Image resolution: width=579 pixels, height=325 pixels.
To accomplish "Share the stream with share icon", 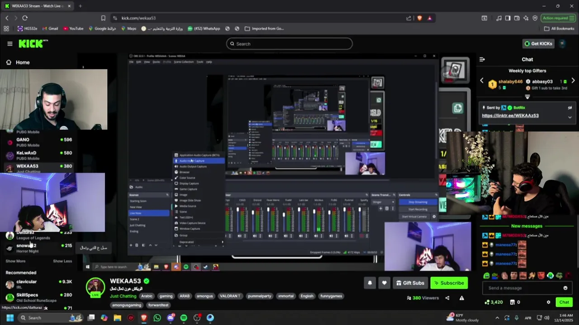I will click(x=447, y=298).
